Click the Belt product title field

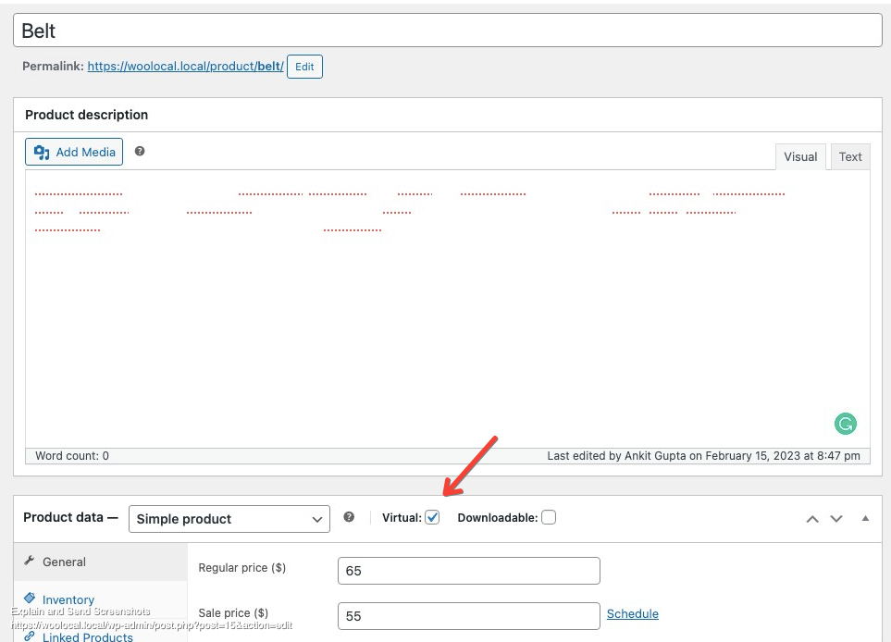click(x=447, y=31)
